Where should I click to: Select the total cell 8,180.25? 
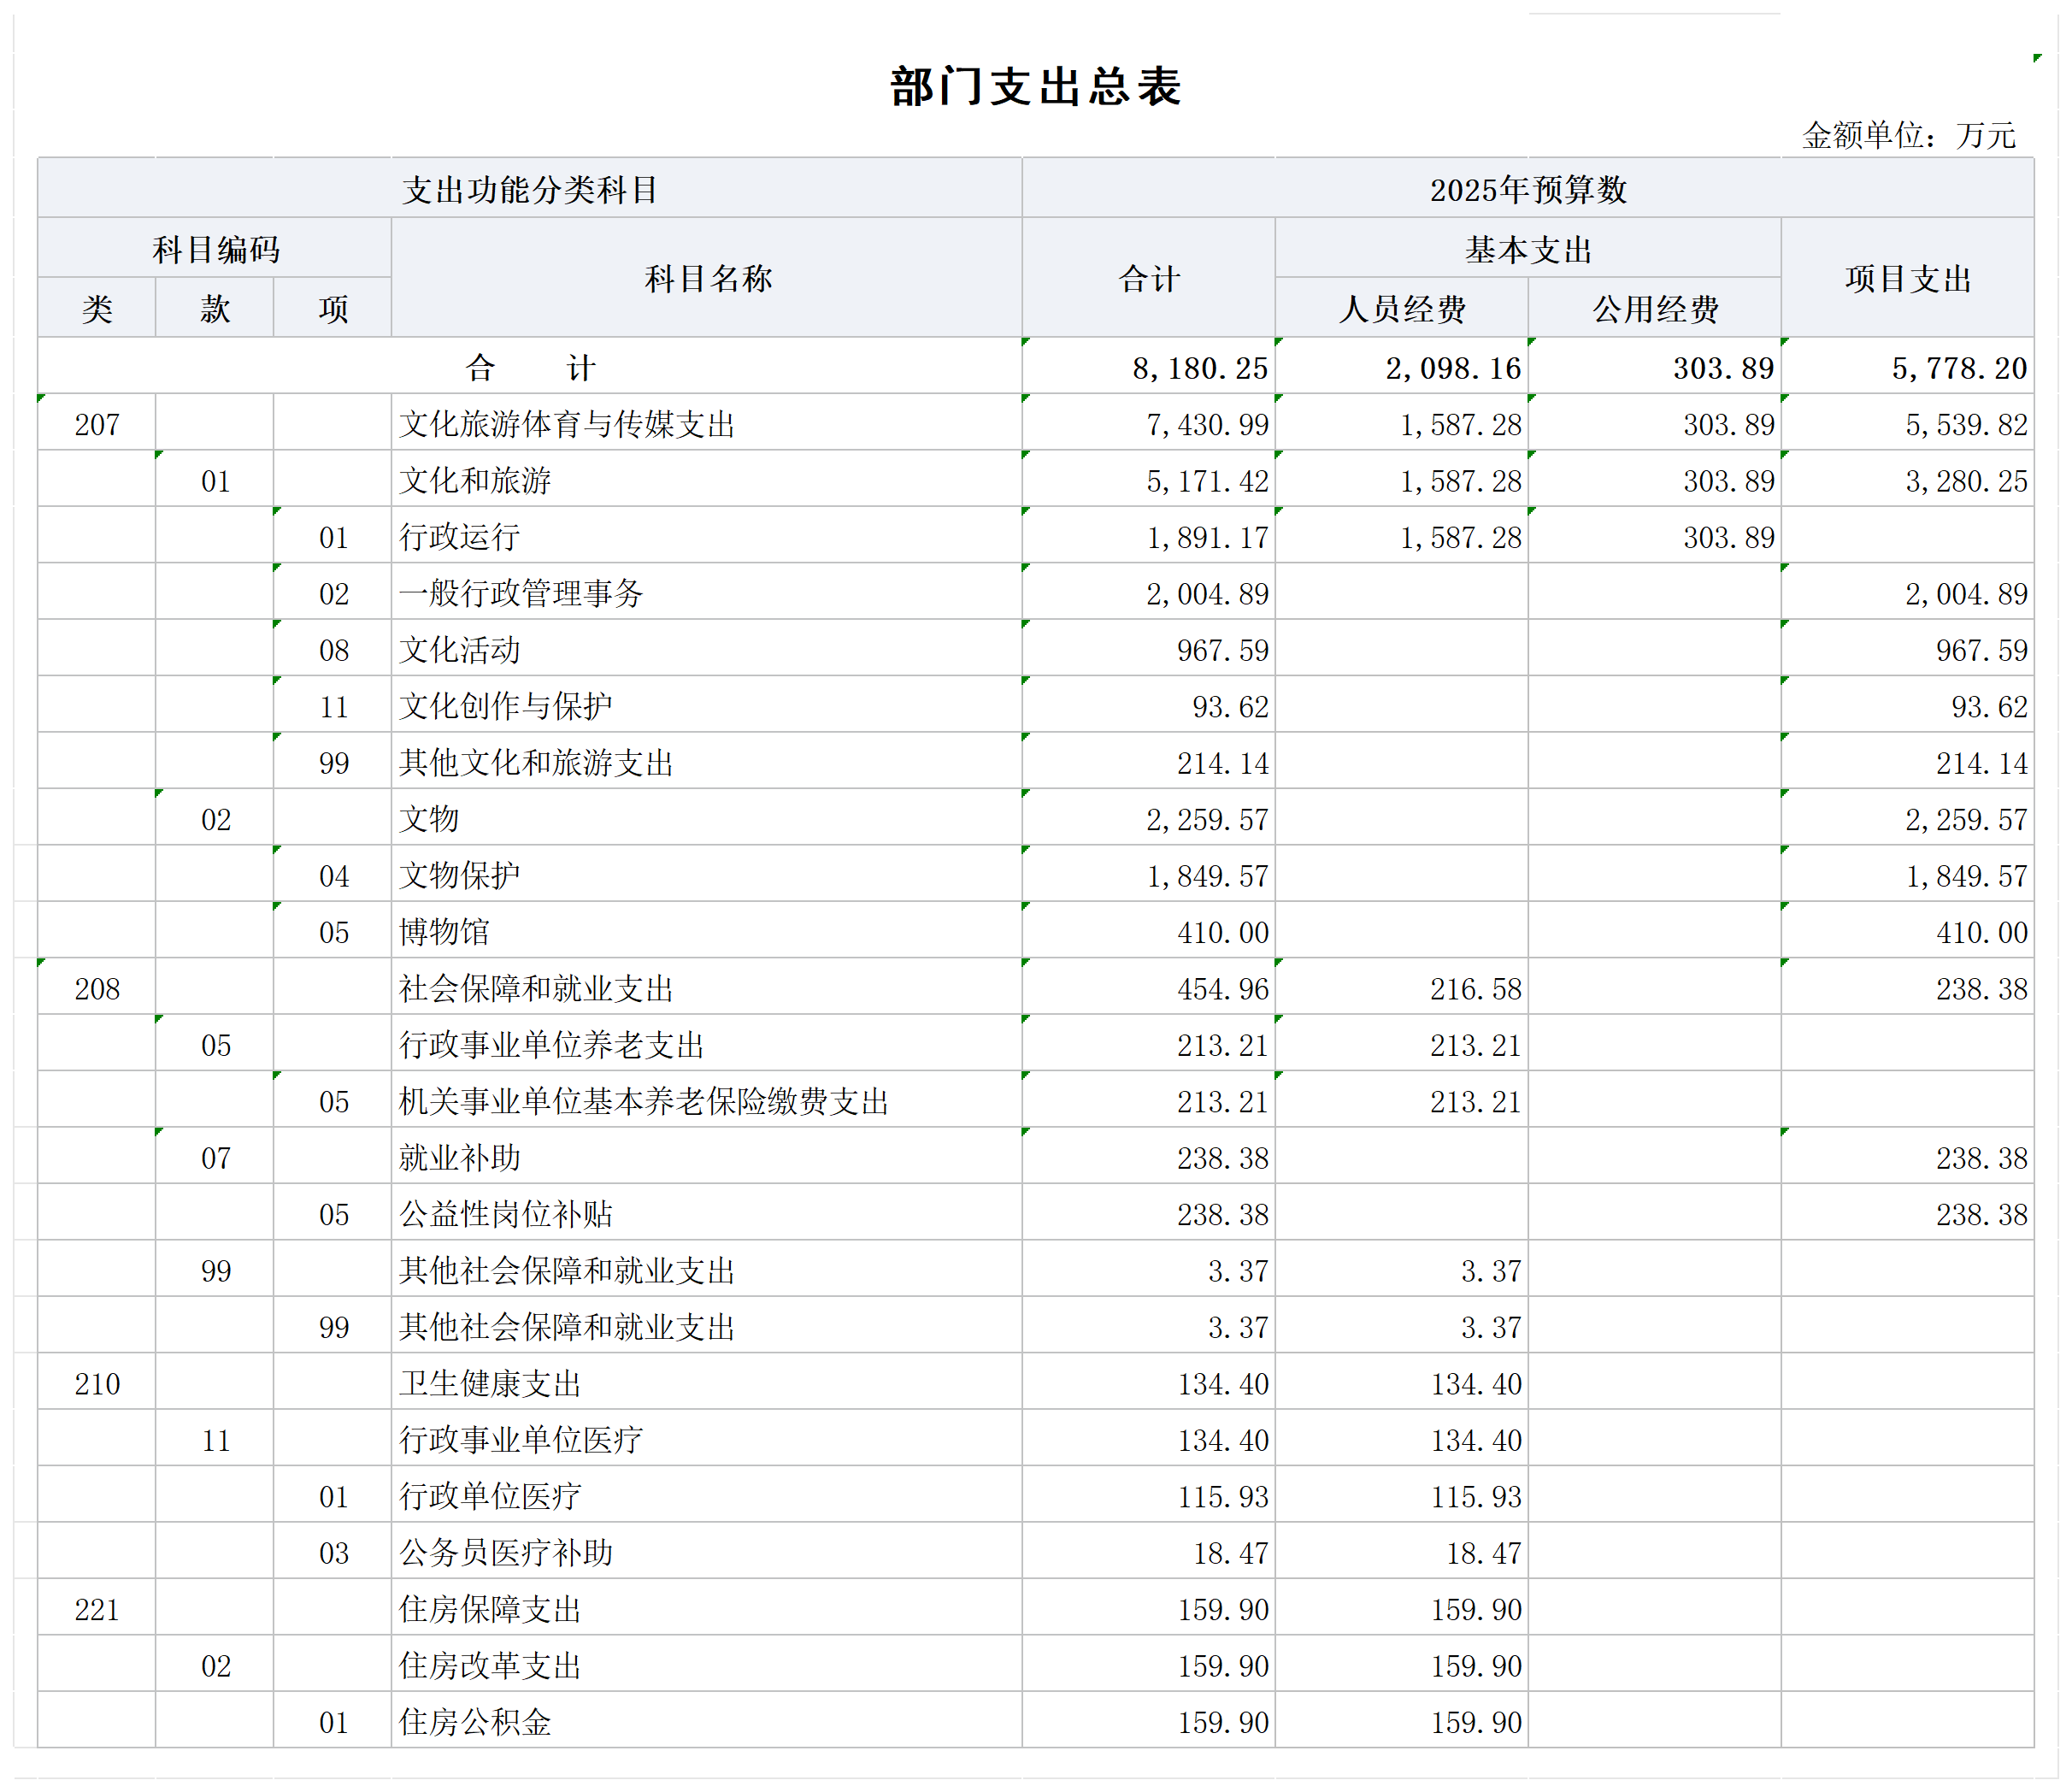click(1199, 368)
